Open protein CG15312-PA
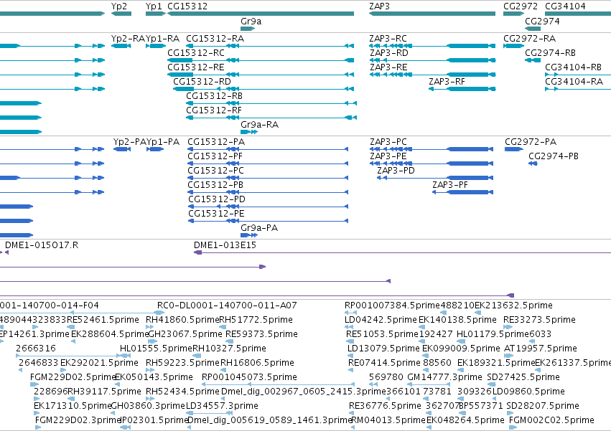Screen dimensions: 611x431 click(216, 142)
